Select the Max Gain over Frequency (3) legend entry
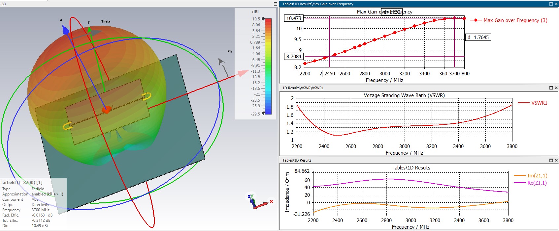This screenshot has width=559, height=231. pos(509,20)
